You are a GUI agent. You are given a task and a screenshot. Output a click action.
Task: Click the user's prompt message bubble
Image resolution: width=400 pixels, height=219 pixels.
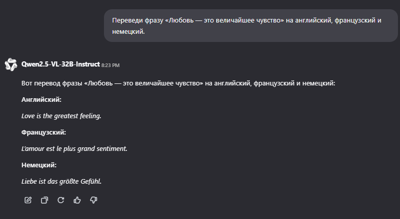click(x=251, y=26)
